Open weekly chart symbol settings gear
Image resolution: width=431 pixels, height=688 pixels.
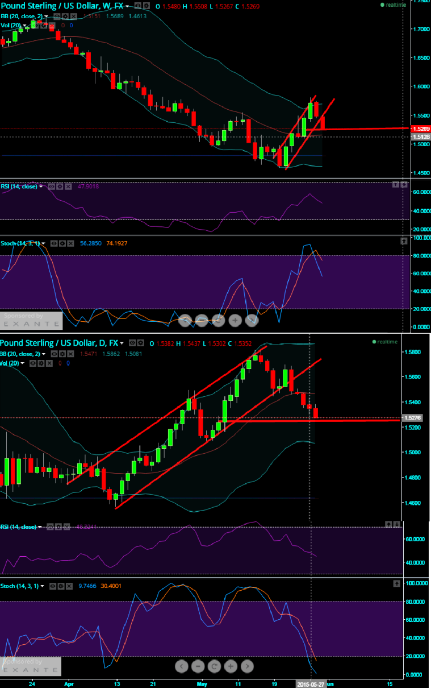pyautogui.click(x=147, y=6)
